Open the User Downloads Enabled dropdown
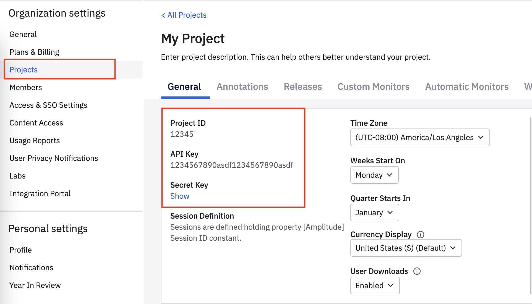532x304 pixels. [375, 285]
